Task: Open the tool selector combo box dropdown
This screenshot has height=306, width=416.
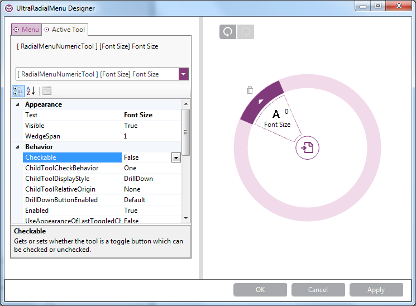Action: 183,74
